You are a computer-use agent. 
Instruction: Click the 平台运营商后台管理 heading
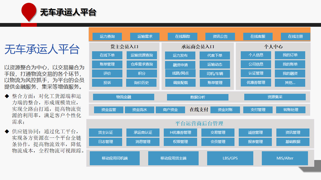tap(199, 123)
